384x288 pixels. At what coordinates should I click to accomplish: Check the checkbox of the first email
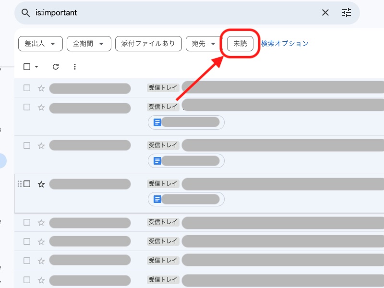27,88
